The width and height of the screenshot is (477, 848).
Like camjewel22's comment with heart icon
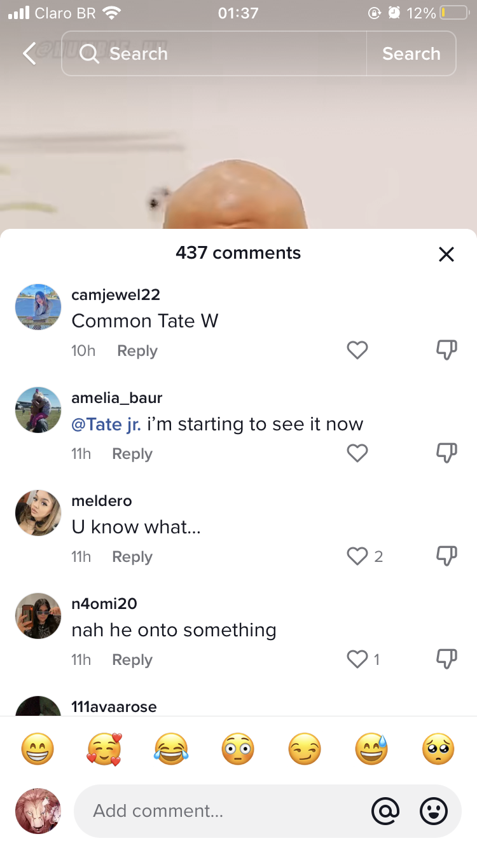tap(357, 350)
